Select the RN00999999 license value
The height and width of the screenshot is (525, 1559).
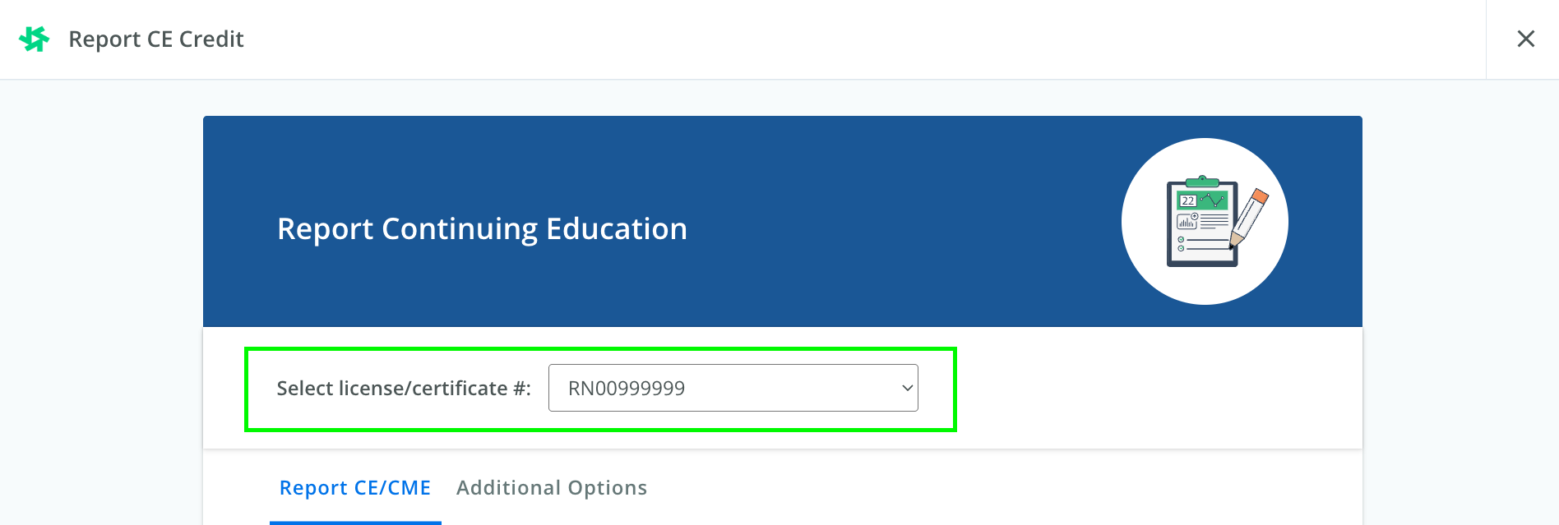coord(627,388)
